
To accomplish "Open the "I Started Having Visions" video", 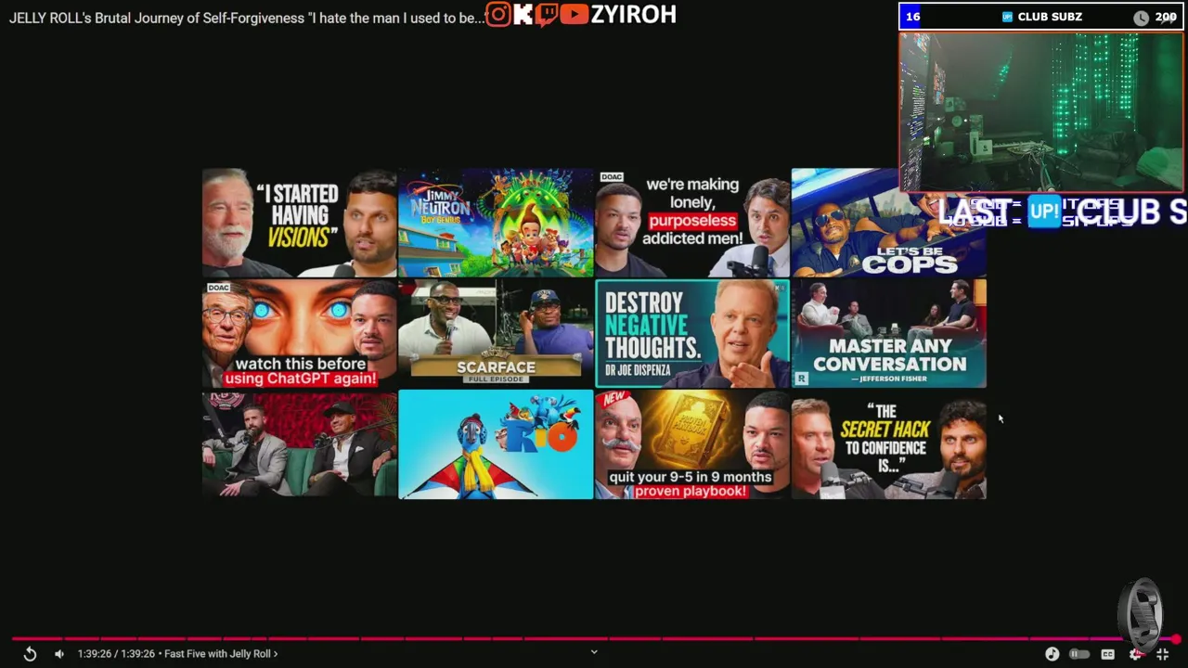I will point(299,223).
